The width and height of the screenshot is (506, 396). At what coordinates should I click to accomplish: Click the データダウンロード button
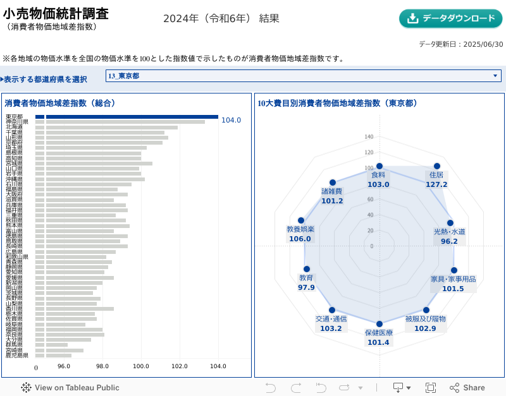[450, 18]
